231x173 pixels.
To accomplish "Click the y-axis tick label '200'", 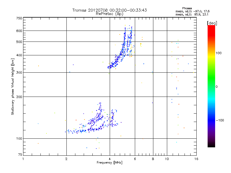I will click(19, 97).
